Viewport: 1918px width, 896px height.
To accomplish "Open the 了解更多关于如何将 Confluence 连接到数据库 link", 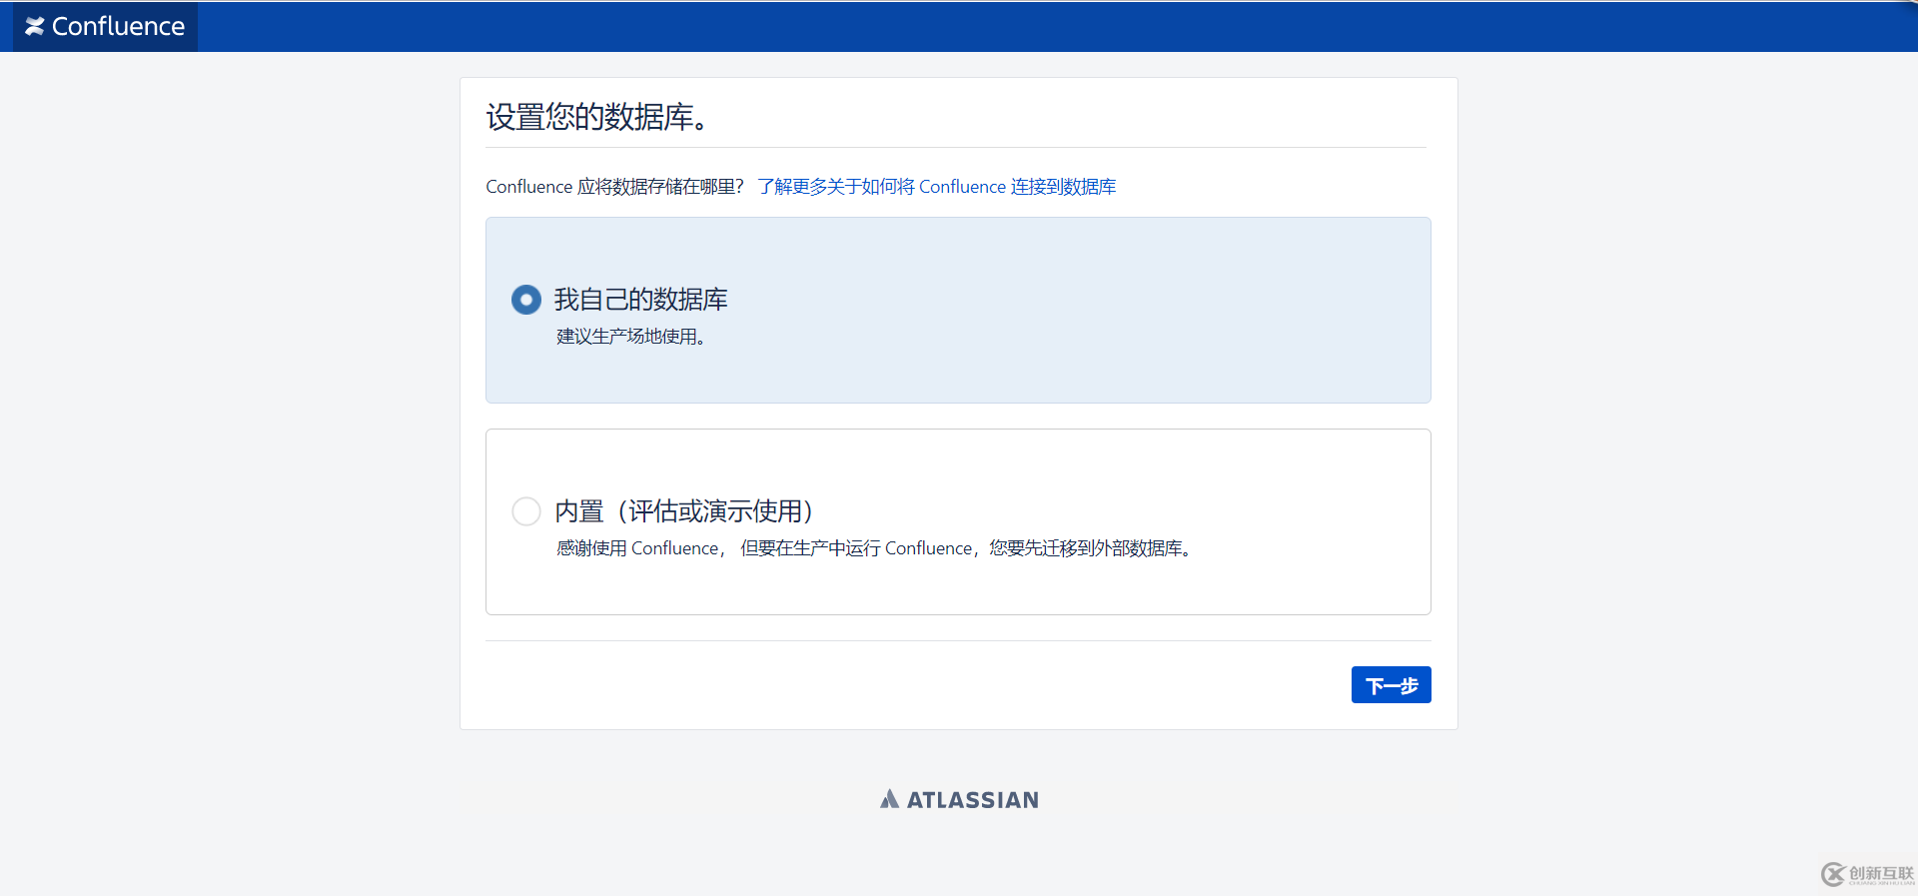I will [x=937, y=187].
